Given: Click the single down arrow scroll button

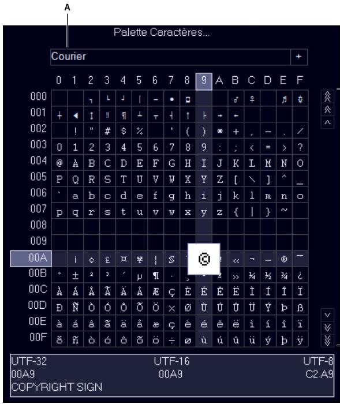Looking at the screenshot, I should [x=327, y=315].
